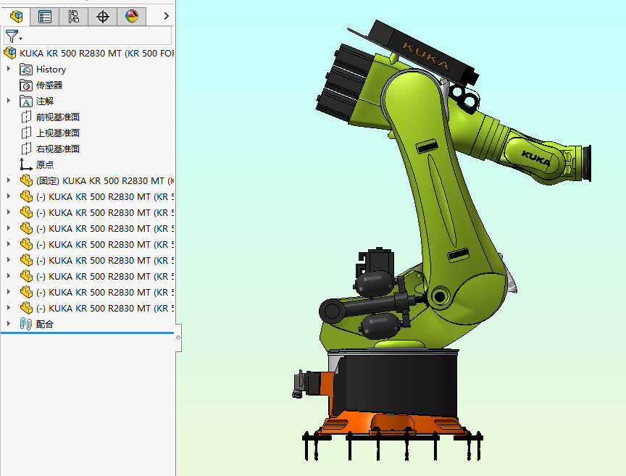
Task: Select the 原点 origin
Action: click(37, 164)
